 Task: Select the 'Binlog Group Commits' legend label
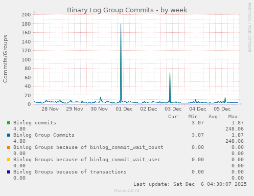(44, 135)
